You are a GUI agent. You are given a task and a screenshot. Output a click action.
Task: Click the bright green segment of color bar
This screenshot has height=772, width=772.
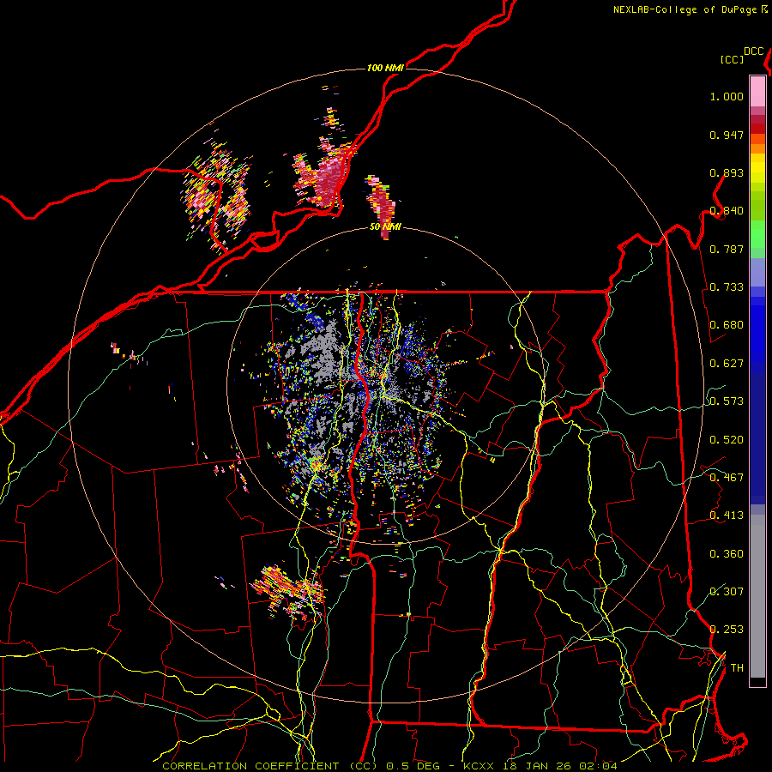757,234
